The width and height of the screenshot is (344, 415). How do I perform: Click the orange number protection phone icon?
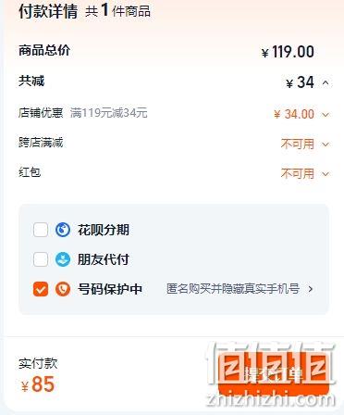[63, 289]
